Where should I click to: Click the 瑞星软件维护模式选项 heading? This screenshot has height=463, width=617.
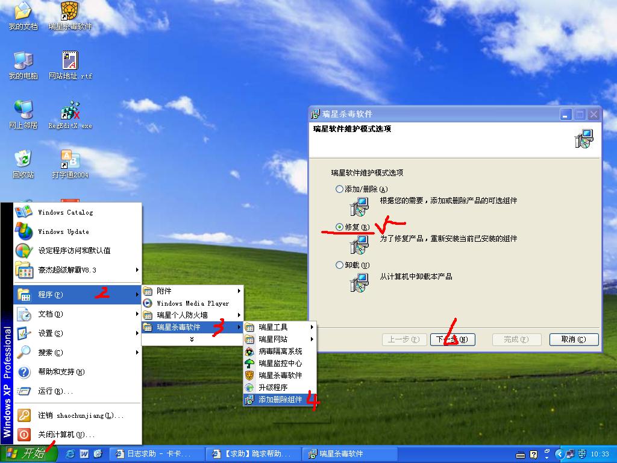click(x=352, y=129)
